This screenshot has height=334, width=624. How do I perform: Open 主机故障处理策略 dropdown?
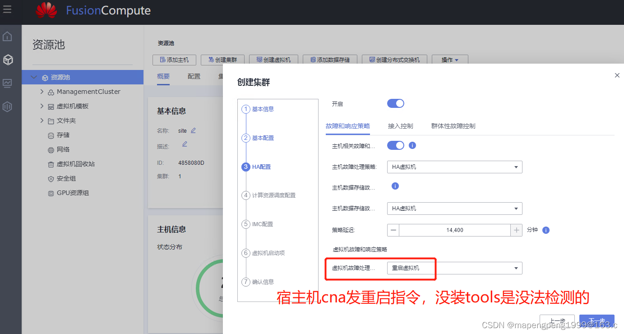pyautogui.click(x=454, y=167)
